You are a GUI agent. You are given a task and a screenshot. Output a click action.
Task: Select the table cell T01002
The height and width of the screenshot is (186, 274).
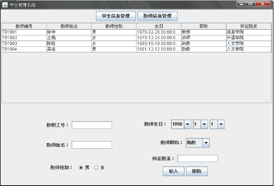(x=24, y=38)
